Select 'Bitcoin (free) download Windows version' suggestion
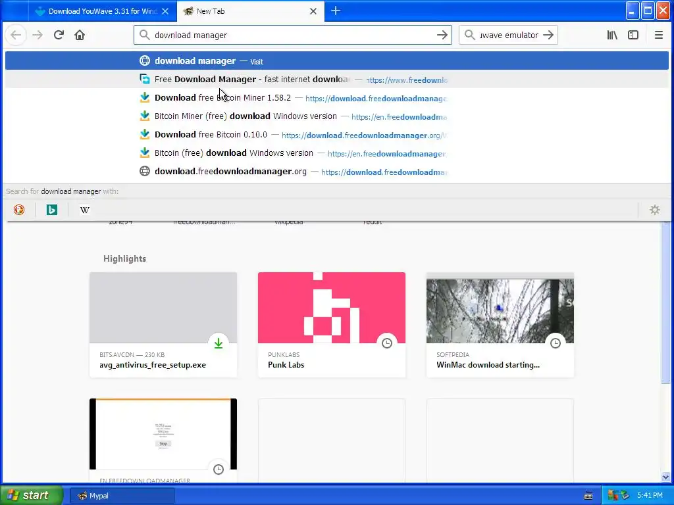The width and height of the screenshot is (674, 505). 337,153
